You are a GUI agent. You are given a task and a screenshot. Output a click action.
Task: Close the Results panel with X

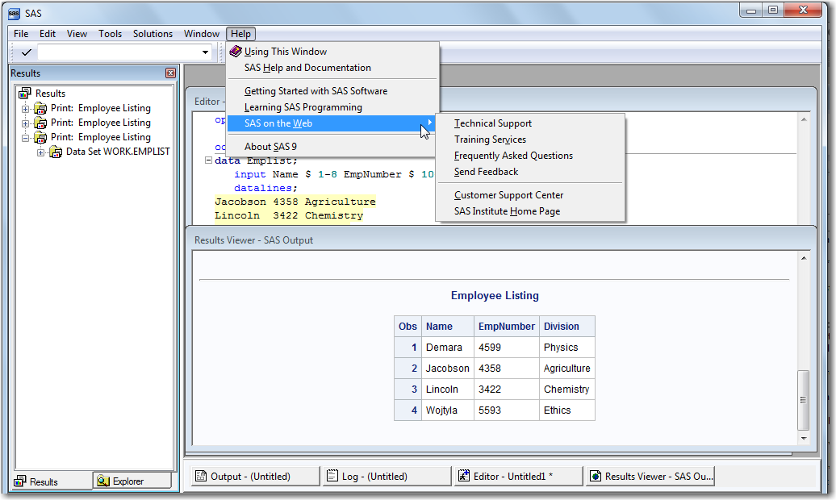170,73
